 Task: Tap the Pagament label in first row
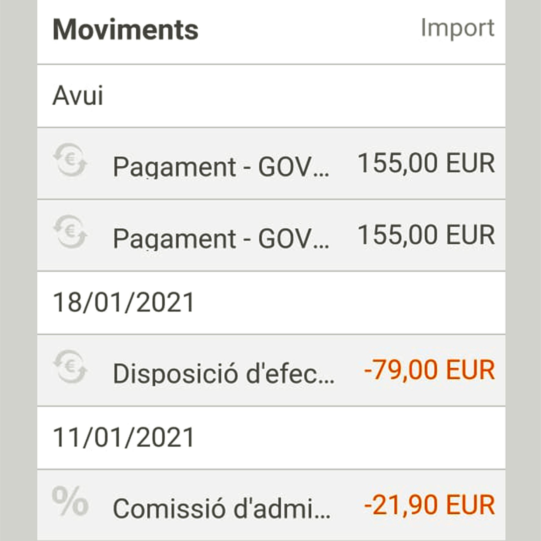point(174,167)
